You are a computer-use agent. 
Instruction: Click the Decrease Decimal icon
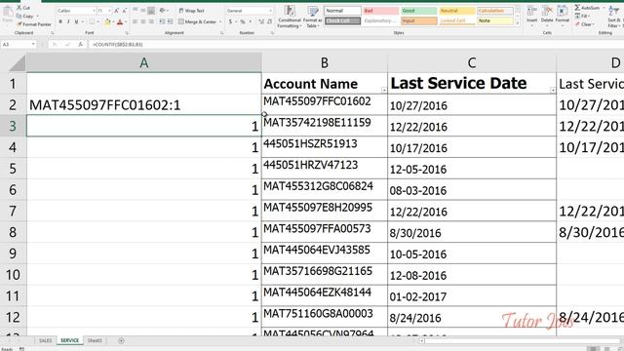pyautogui.click(x=269, y=21)
